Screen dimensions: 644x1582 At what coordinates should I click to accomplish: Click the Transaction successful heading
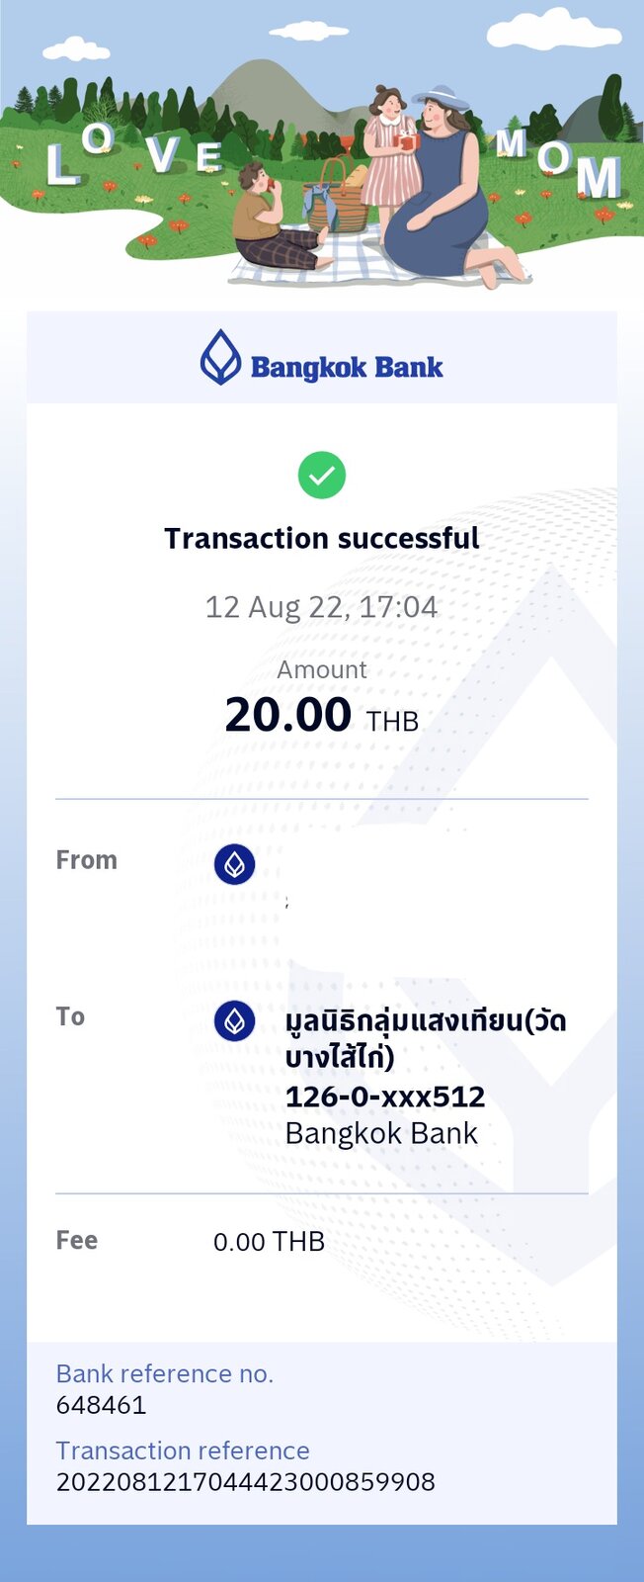[x=322, y=538]
